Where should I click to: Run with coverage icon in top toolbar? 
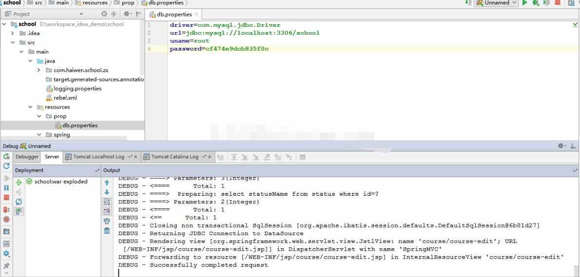tap(546, 3)
